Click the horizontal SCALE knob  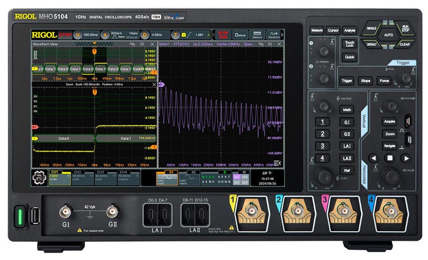point(391,176)
